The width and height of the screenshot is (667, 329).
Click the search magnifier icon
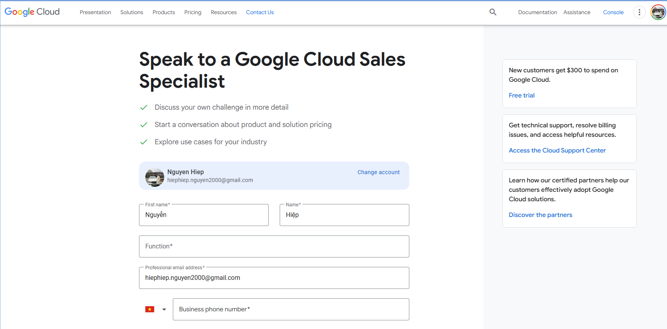click(x=493, y=12)
